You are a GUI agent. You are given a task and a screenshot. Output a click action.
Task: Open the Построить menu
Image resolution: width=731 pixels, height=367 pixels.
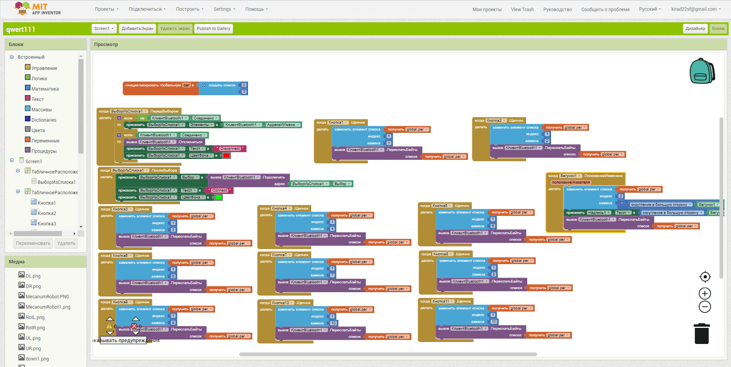coord(190,9)
